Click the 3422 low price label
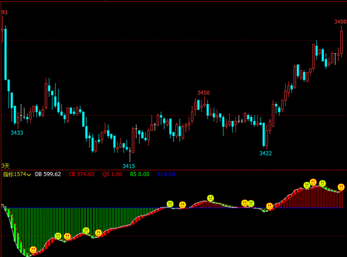Image resolution: width=347 pixels, height=257 pixels. click(266, 154)
